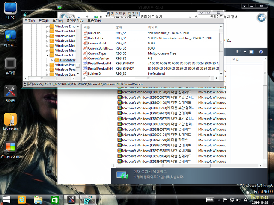Open the 즐겨찾기(A) menu in Registry Editor

[75, 21]
